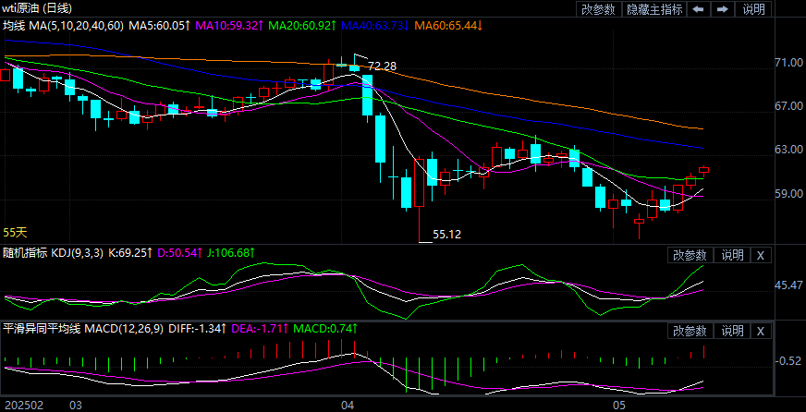
Task: Click the J:106.68 value
Action: coord(231,253)
